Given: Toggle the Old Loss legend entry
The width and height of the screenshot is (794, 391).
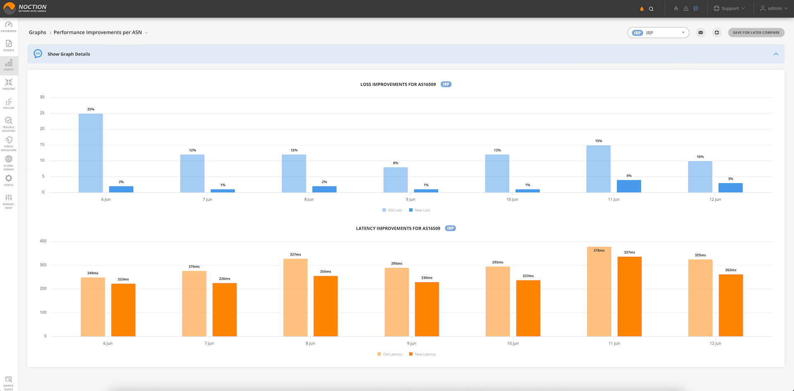Looking at the screenshot, I should coord(392,210).
